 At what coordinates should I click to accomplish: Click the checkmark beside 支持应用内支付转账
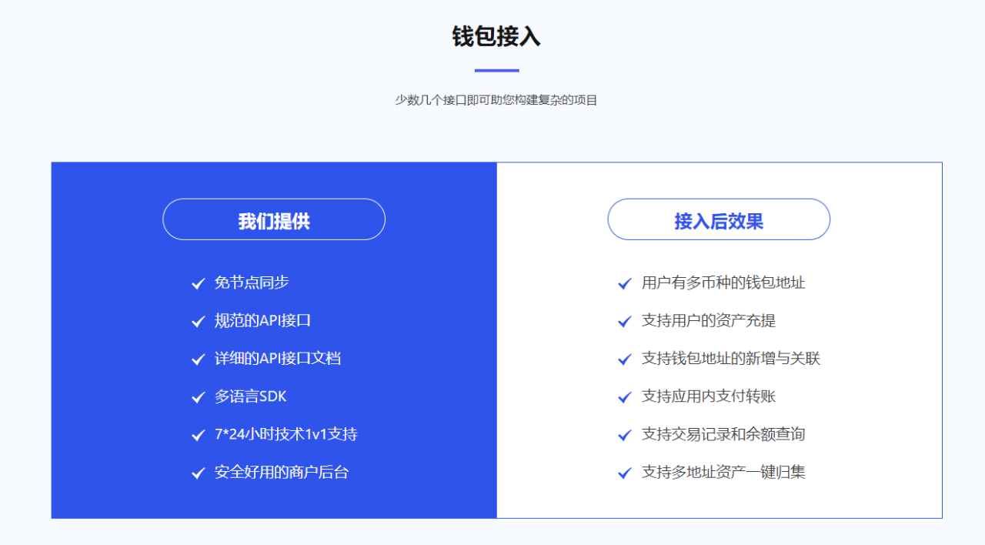(625, 397)
